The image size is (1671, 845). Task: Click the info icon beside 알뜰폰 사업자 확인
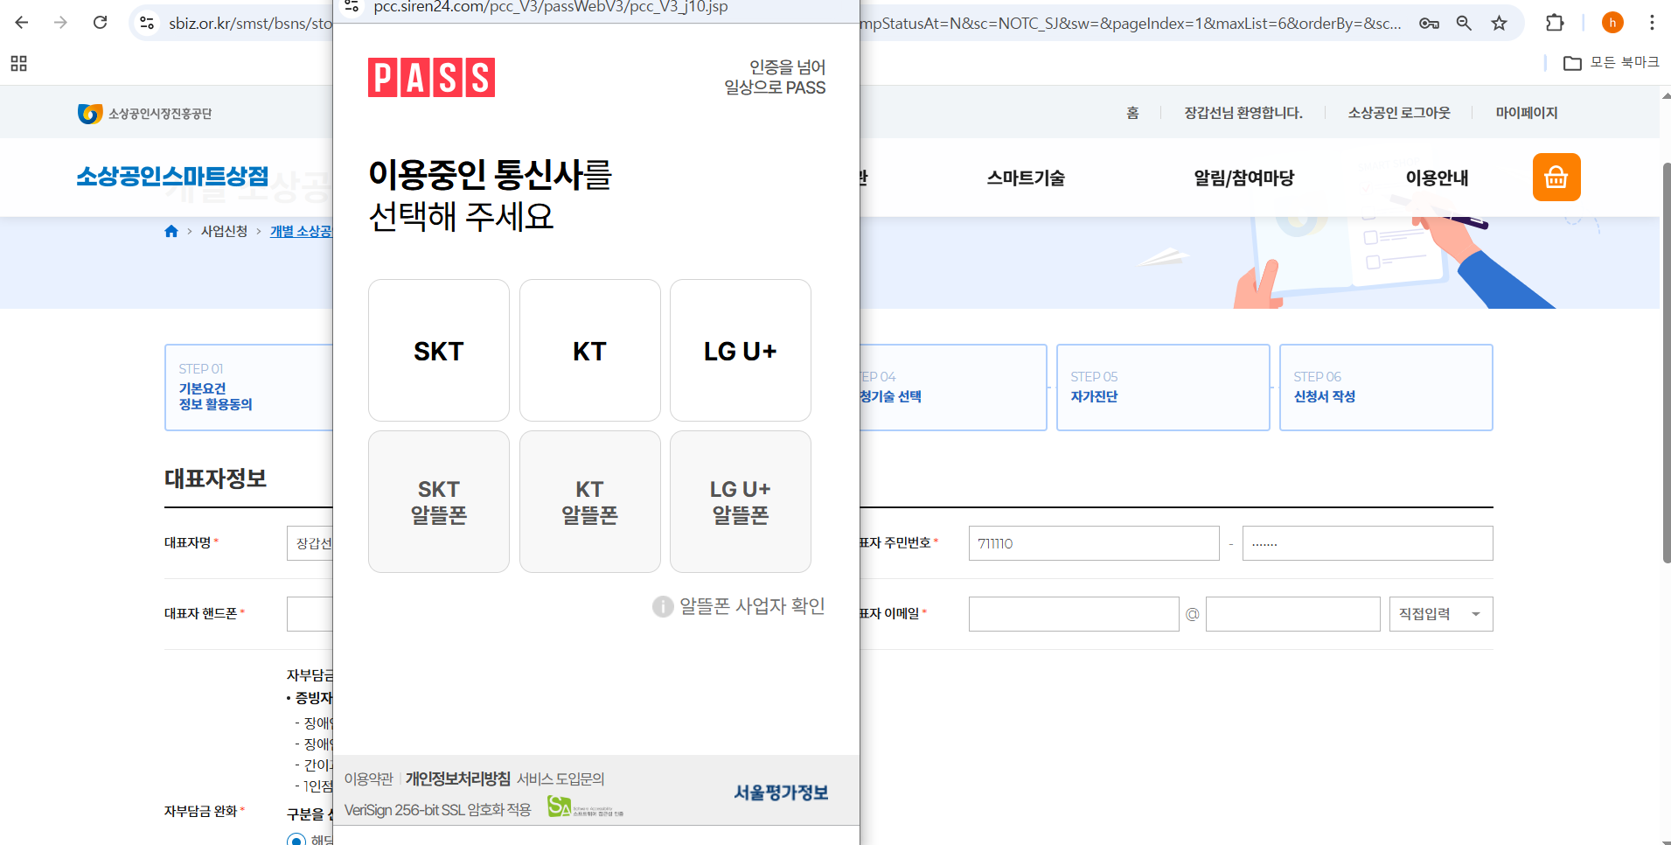point(662,606)
